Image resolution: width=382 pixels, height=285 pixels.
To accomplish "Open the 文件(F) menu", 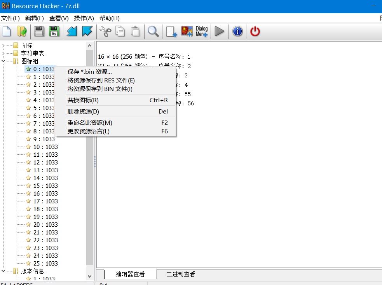I will 10,18.
